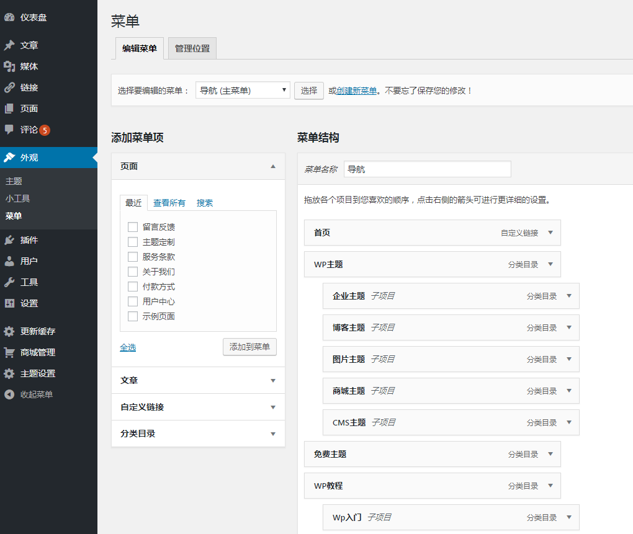Expand settings arrow for 企业主题 item
The image size is (633, 534).
click(569, 296)
